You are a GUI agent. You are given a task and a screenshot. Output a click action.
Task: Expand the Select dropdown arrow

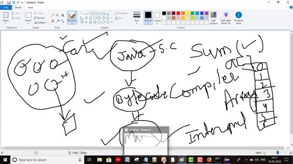coord(28,23)
